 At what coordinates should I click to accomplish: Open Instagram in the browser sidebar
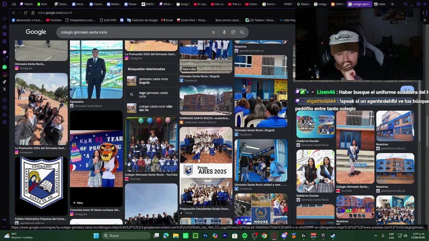tap(4, 75)
